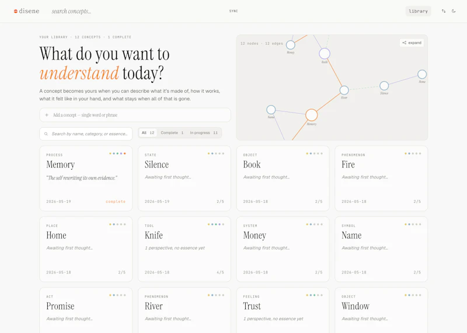Click the disene logo
Image resolution: width=467 pixels, height=333 pixels.
[x=26, y=11]
